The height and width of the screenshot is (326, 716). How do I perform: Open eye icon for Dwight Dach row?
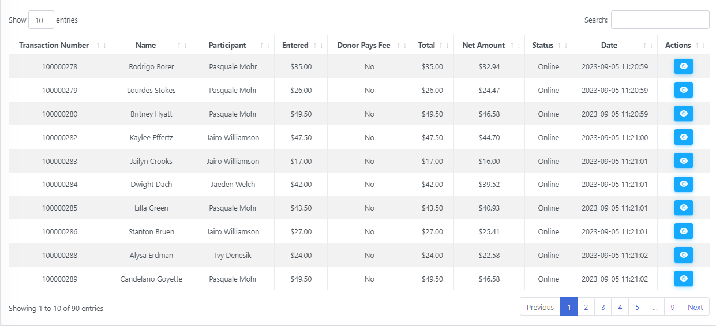[x=684, y=184]
